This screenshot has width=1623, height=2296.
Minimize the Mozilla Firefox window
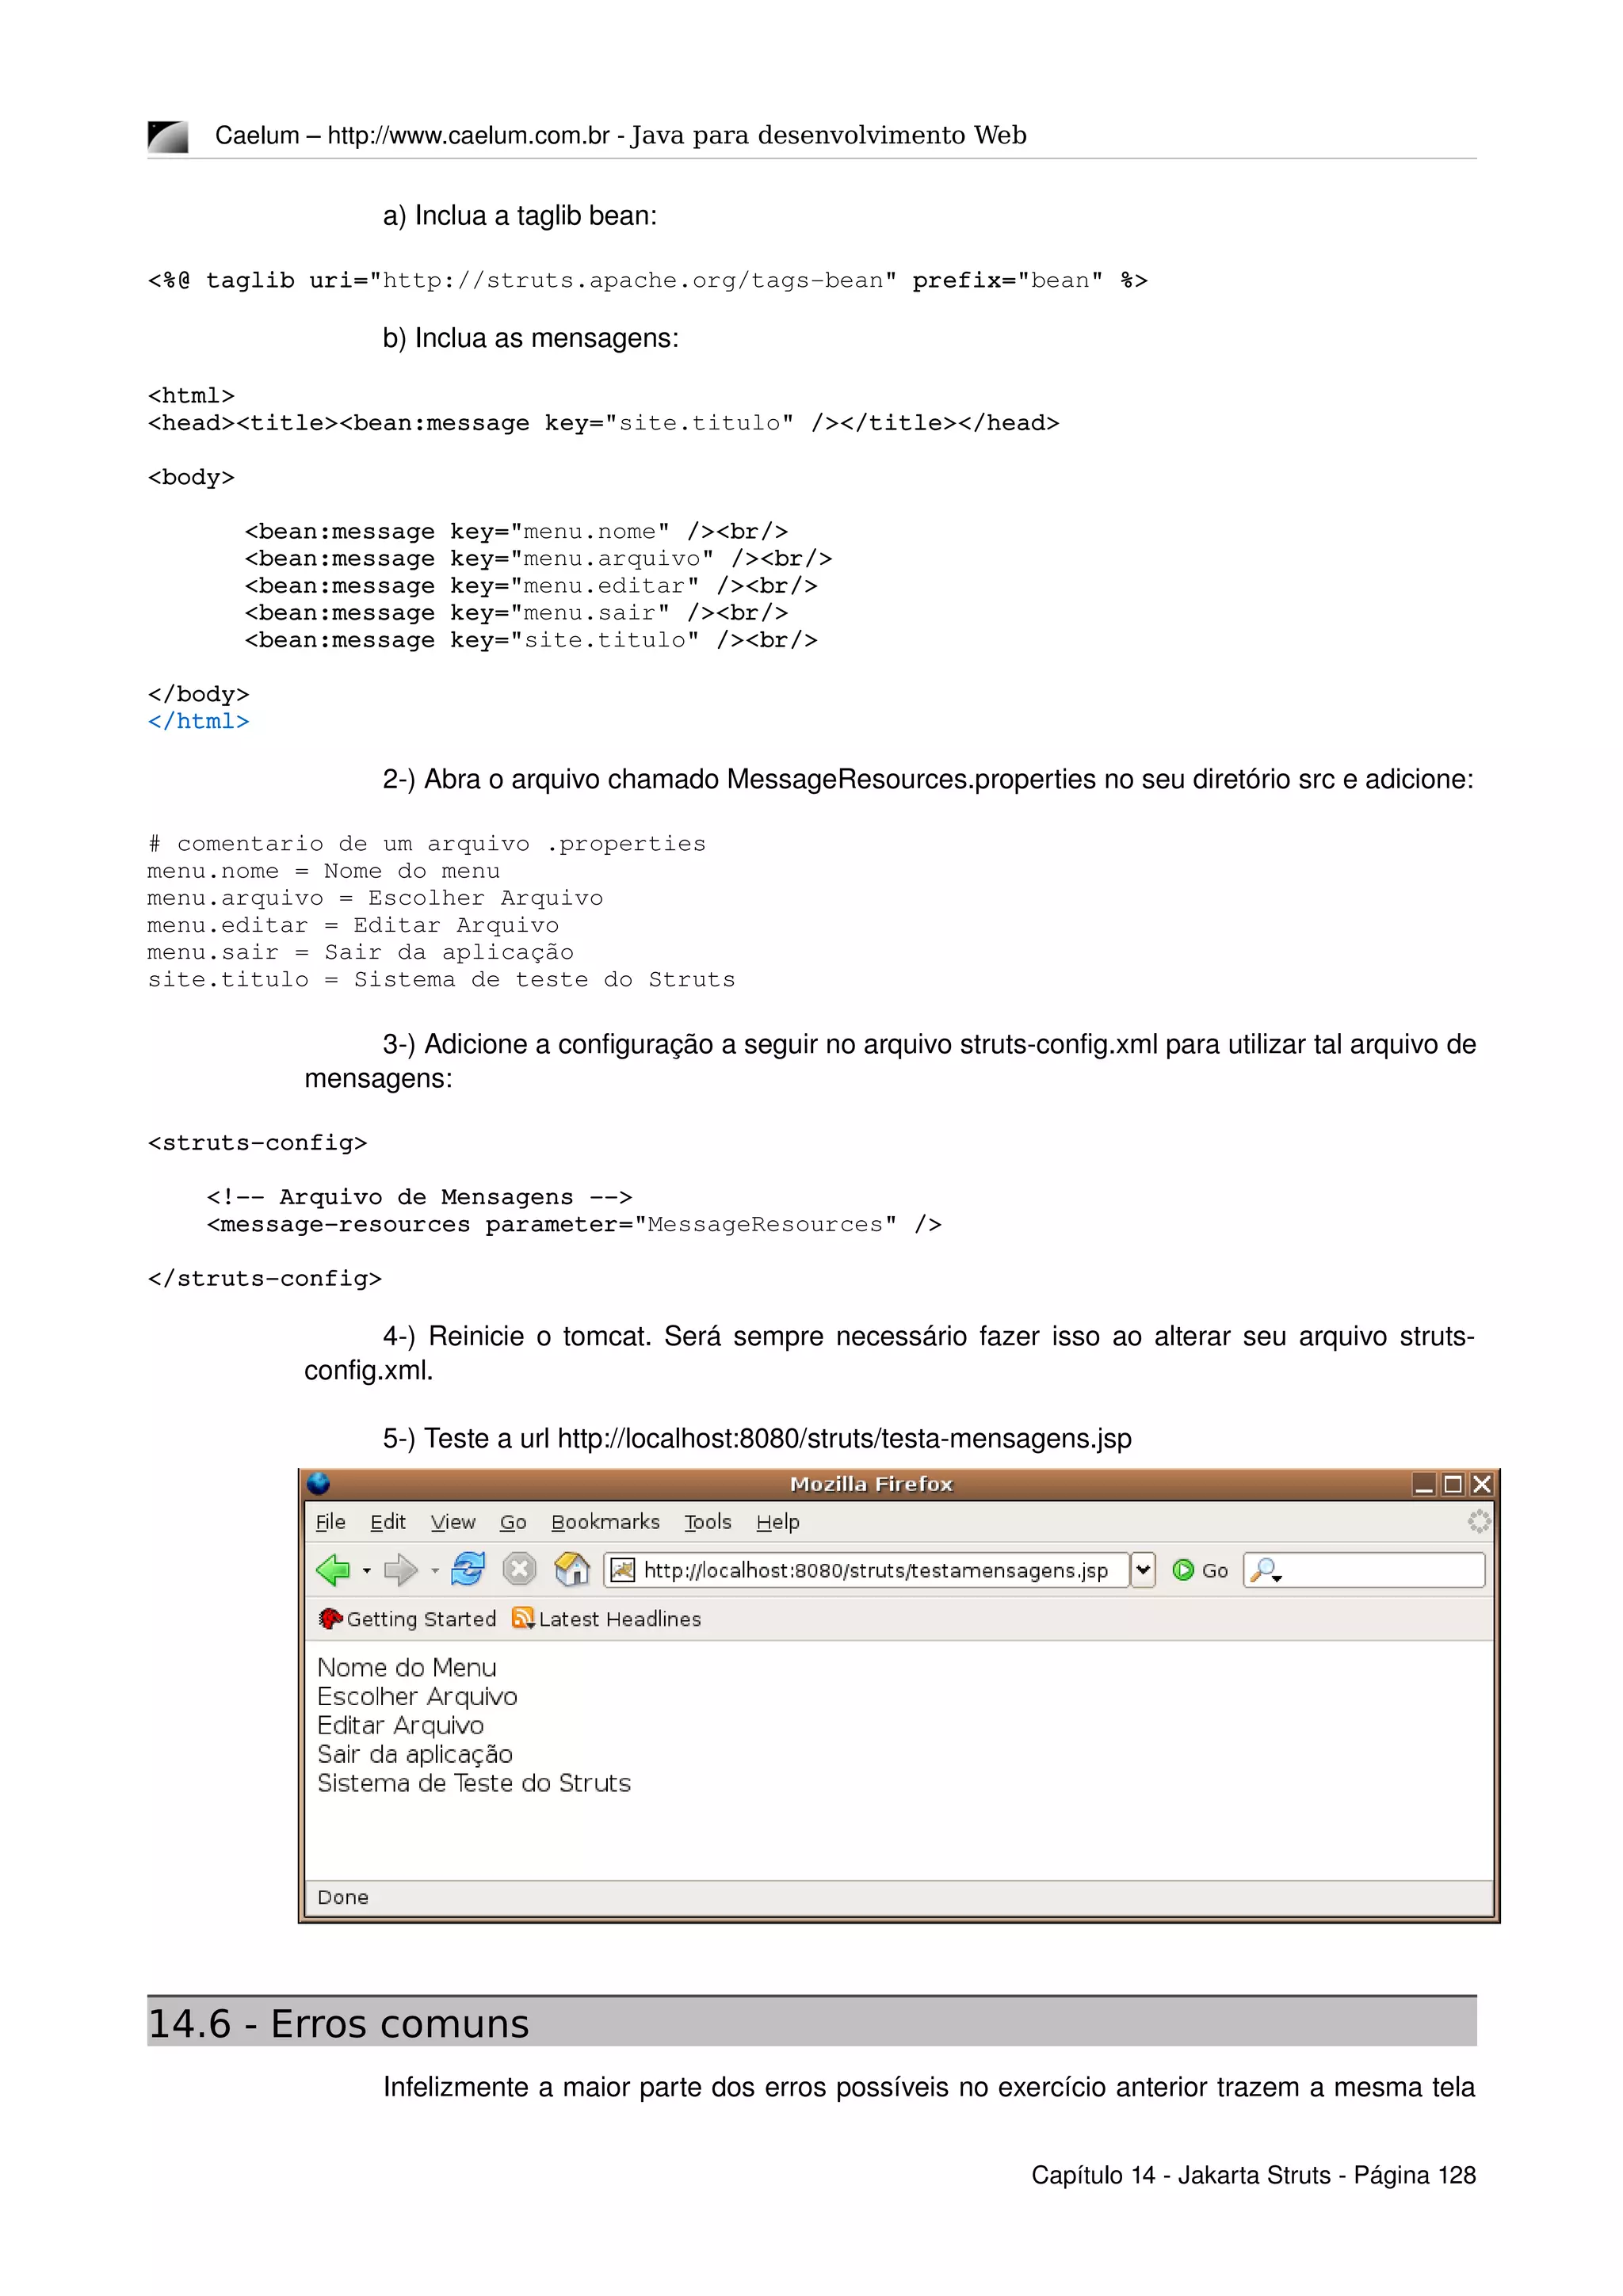coord(1424,1484)
